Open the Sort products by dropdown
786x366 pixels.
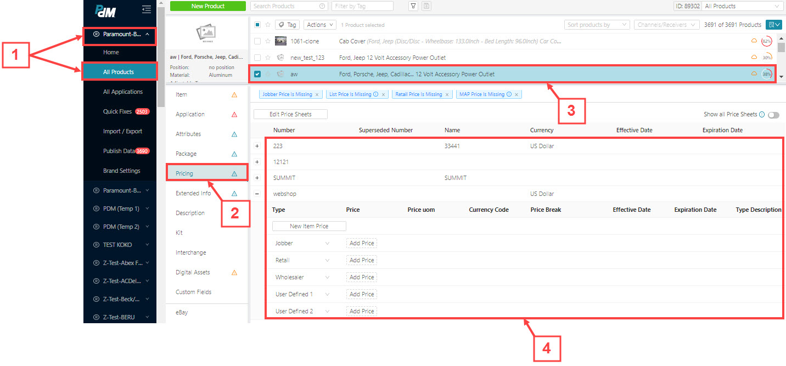pyautogui.click(x=597, y=25)
